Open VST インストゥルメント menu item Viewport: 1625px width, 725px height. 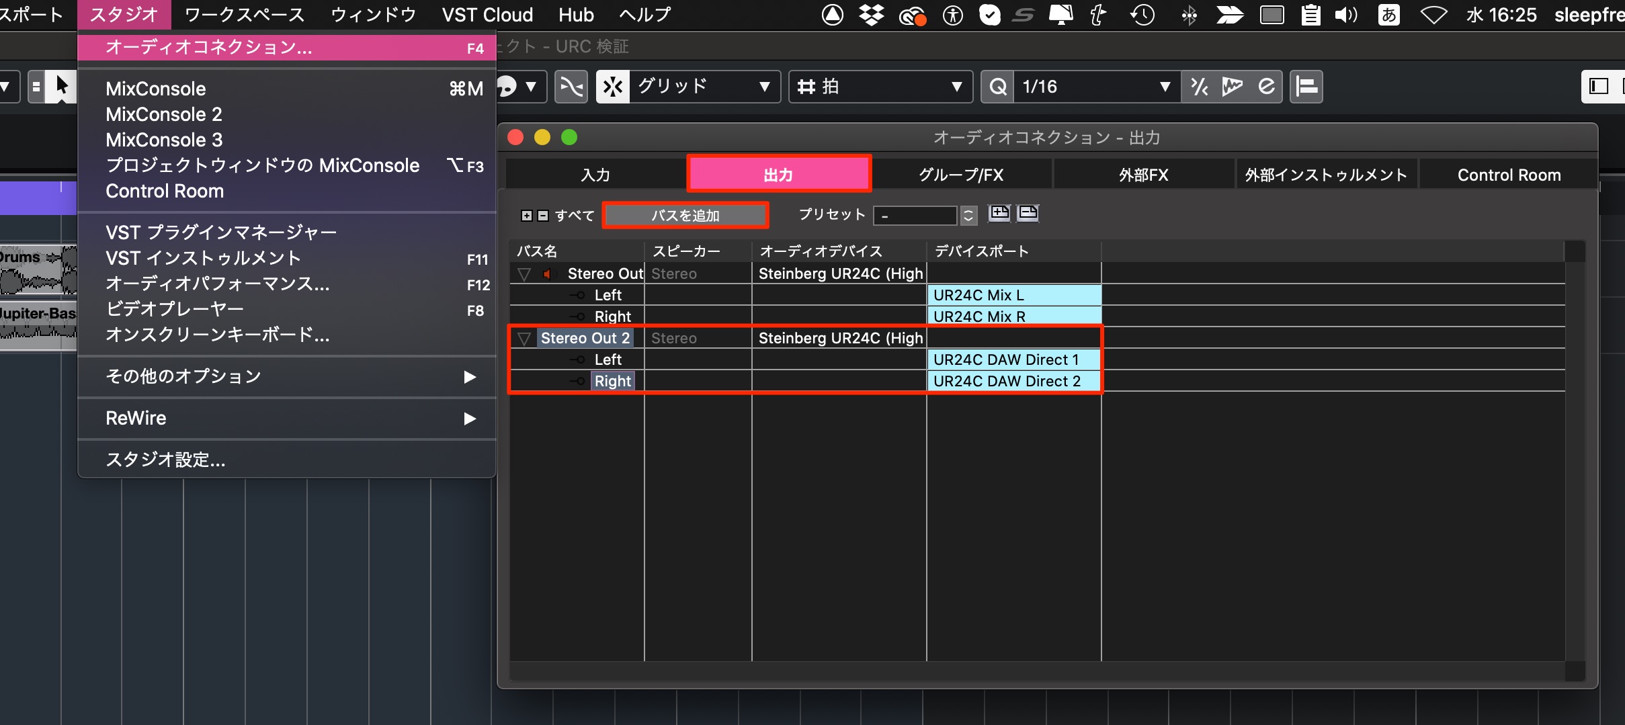(x=287, y=258)
